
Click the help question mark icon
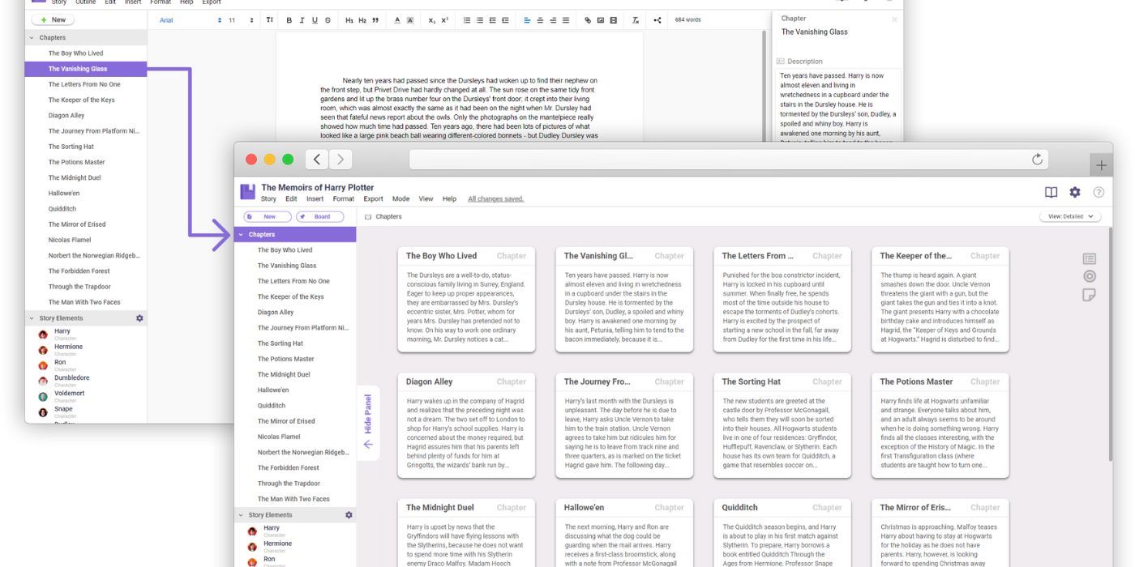(1099, 192)
